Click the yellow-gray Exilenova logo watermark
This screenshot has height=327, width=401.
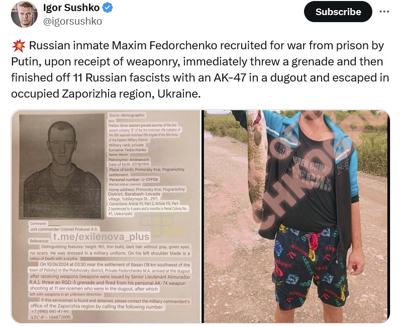[163, 224]
